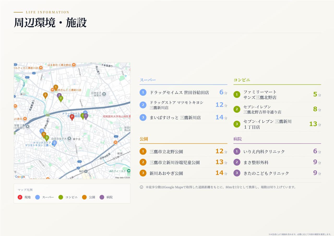Click the purple number 2 badge beside まさ整形外科
334x236 pixels.
[237, 162]
